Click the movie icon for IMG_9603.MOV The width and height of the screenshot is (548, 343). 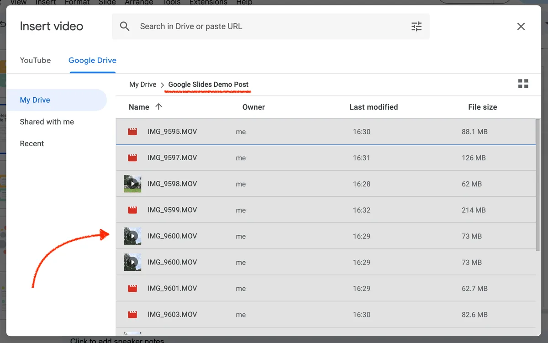coord(132,315)
